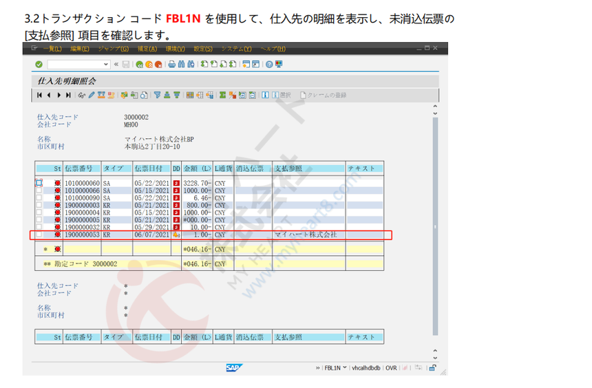This screenshot has width=592, height=388.
Task: Open the 補足(A) menu
Action: [147, 49]
